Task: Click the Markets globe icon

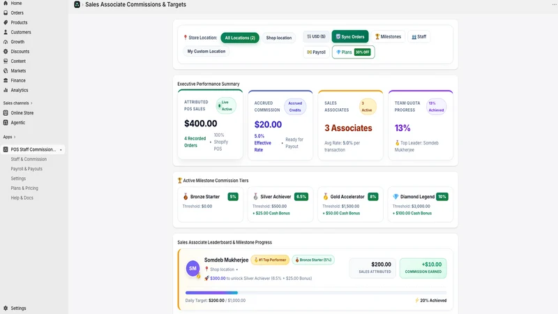Action: 6,71
